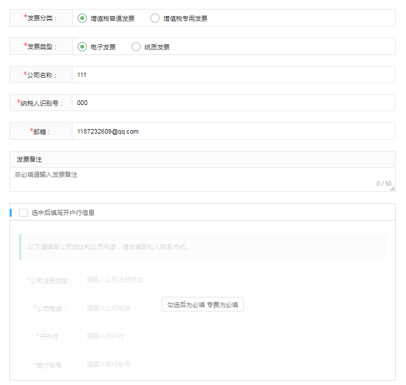Enable the 选中后填写开户行信息 checkbox
Screen dimensions: 406x385
[23, 213]
